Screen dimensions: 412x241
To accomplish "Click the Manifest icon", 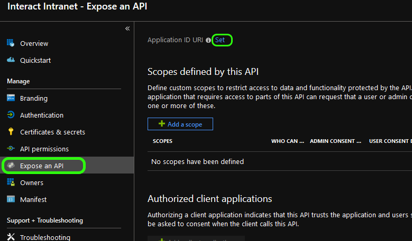I will click(11, 199).
